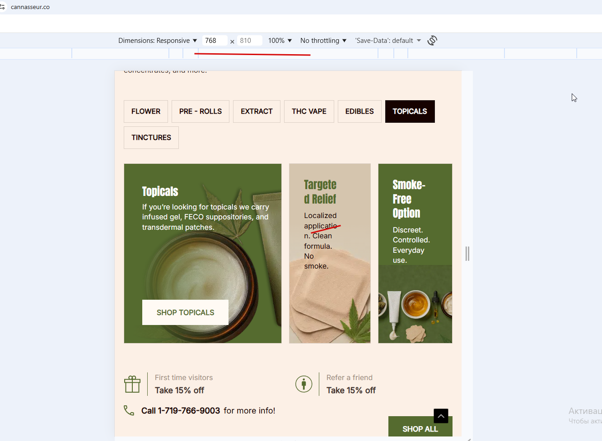602x441 pixels.
Task: Click the site info icon beside the URL
Action: click(2, 7)
